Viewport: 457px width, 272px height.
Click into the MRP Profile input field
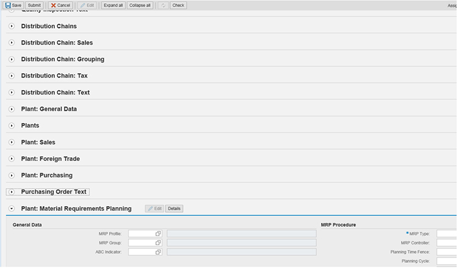coord(141,234)
